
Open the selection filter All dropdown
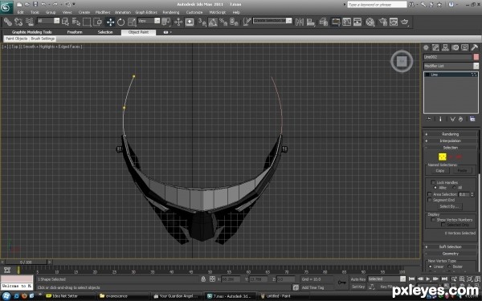point(48,21)
